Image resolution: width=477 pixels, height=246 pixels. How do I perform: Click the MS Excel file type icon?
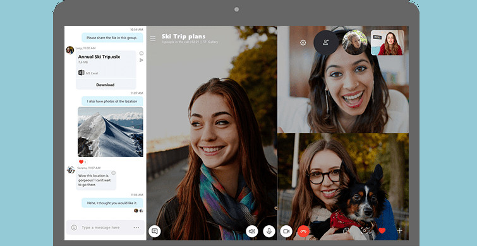click(82, 73)
